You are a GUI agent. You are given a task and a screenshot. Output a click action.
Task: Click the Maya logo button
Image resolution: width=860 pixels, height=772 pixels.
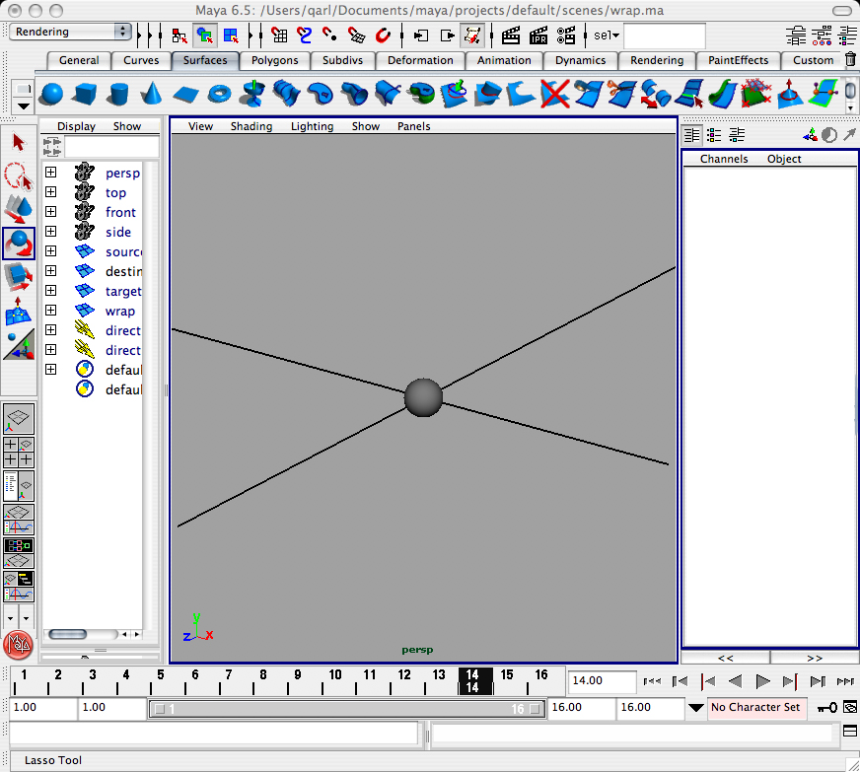click(19, 646)
